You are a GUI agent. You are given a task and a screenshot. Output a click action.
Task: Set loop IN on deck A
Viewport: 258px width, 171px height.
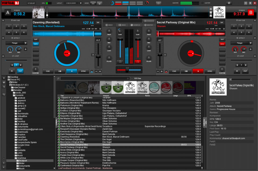point(12,71)
